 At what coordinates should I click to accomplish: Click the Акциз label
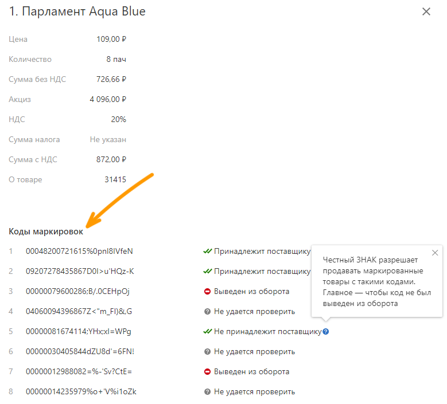(x=20, y=99)
